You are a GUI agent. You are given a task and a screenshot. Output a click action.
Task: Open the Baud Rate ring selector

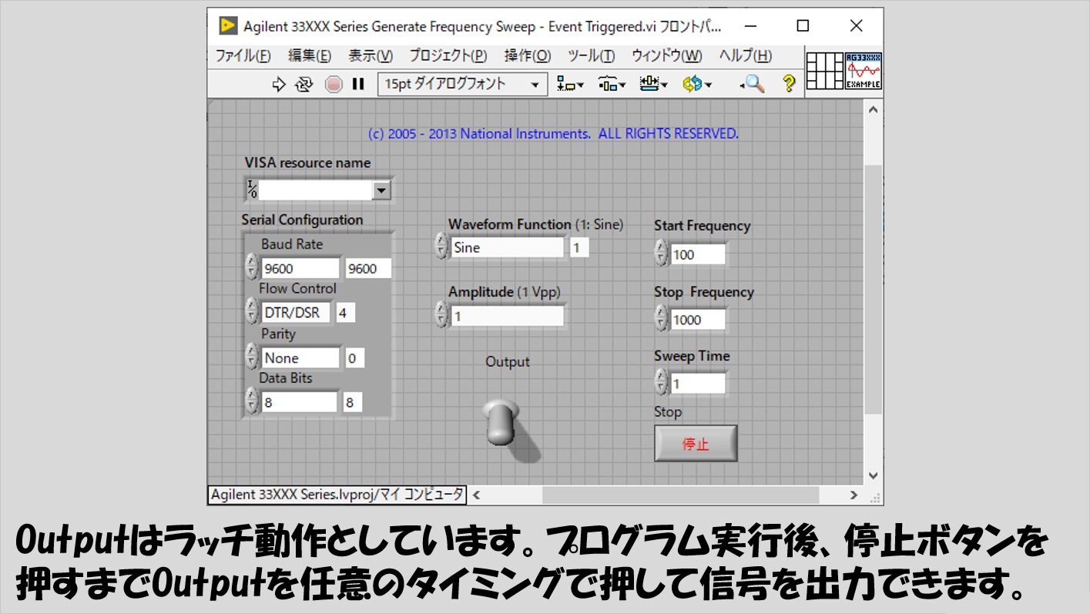[x=301, y=268]
